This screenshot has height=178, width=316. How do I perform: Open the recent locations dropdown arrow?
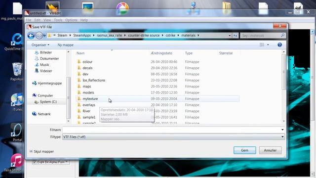click(44, 36)
